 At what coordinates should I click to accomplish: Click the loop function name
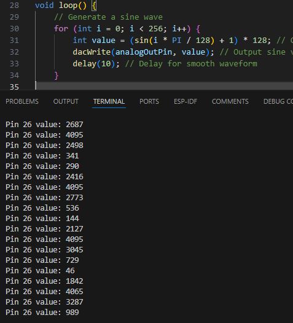coord(68,5)
